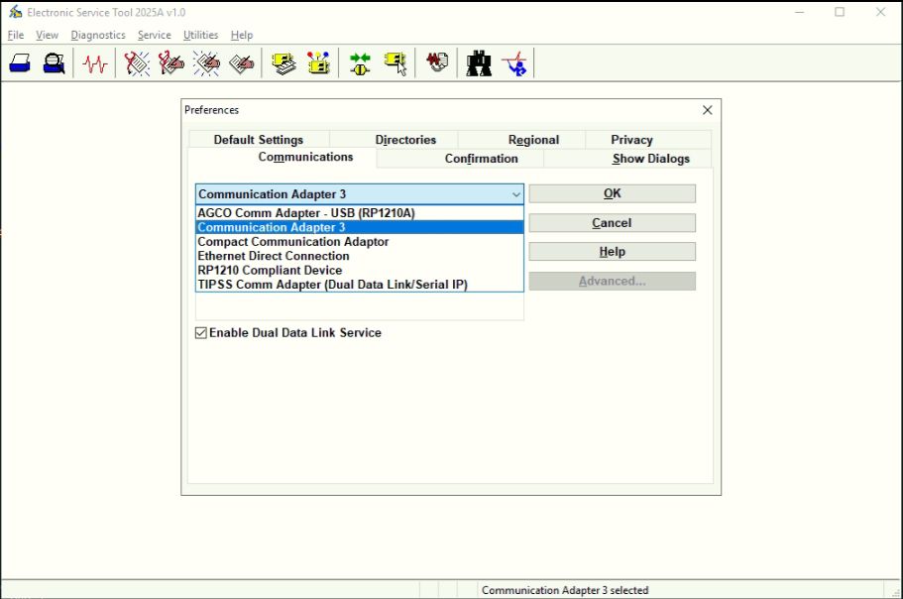Select RP1210 Compliant Device option
Viewport: 903px width, 599px height.
pyautogui.click(x=360, y=270)
